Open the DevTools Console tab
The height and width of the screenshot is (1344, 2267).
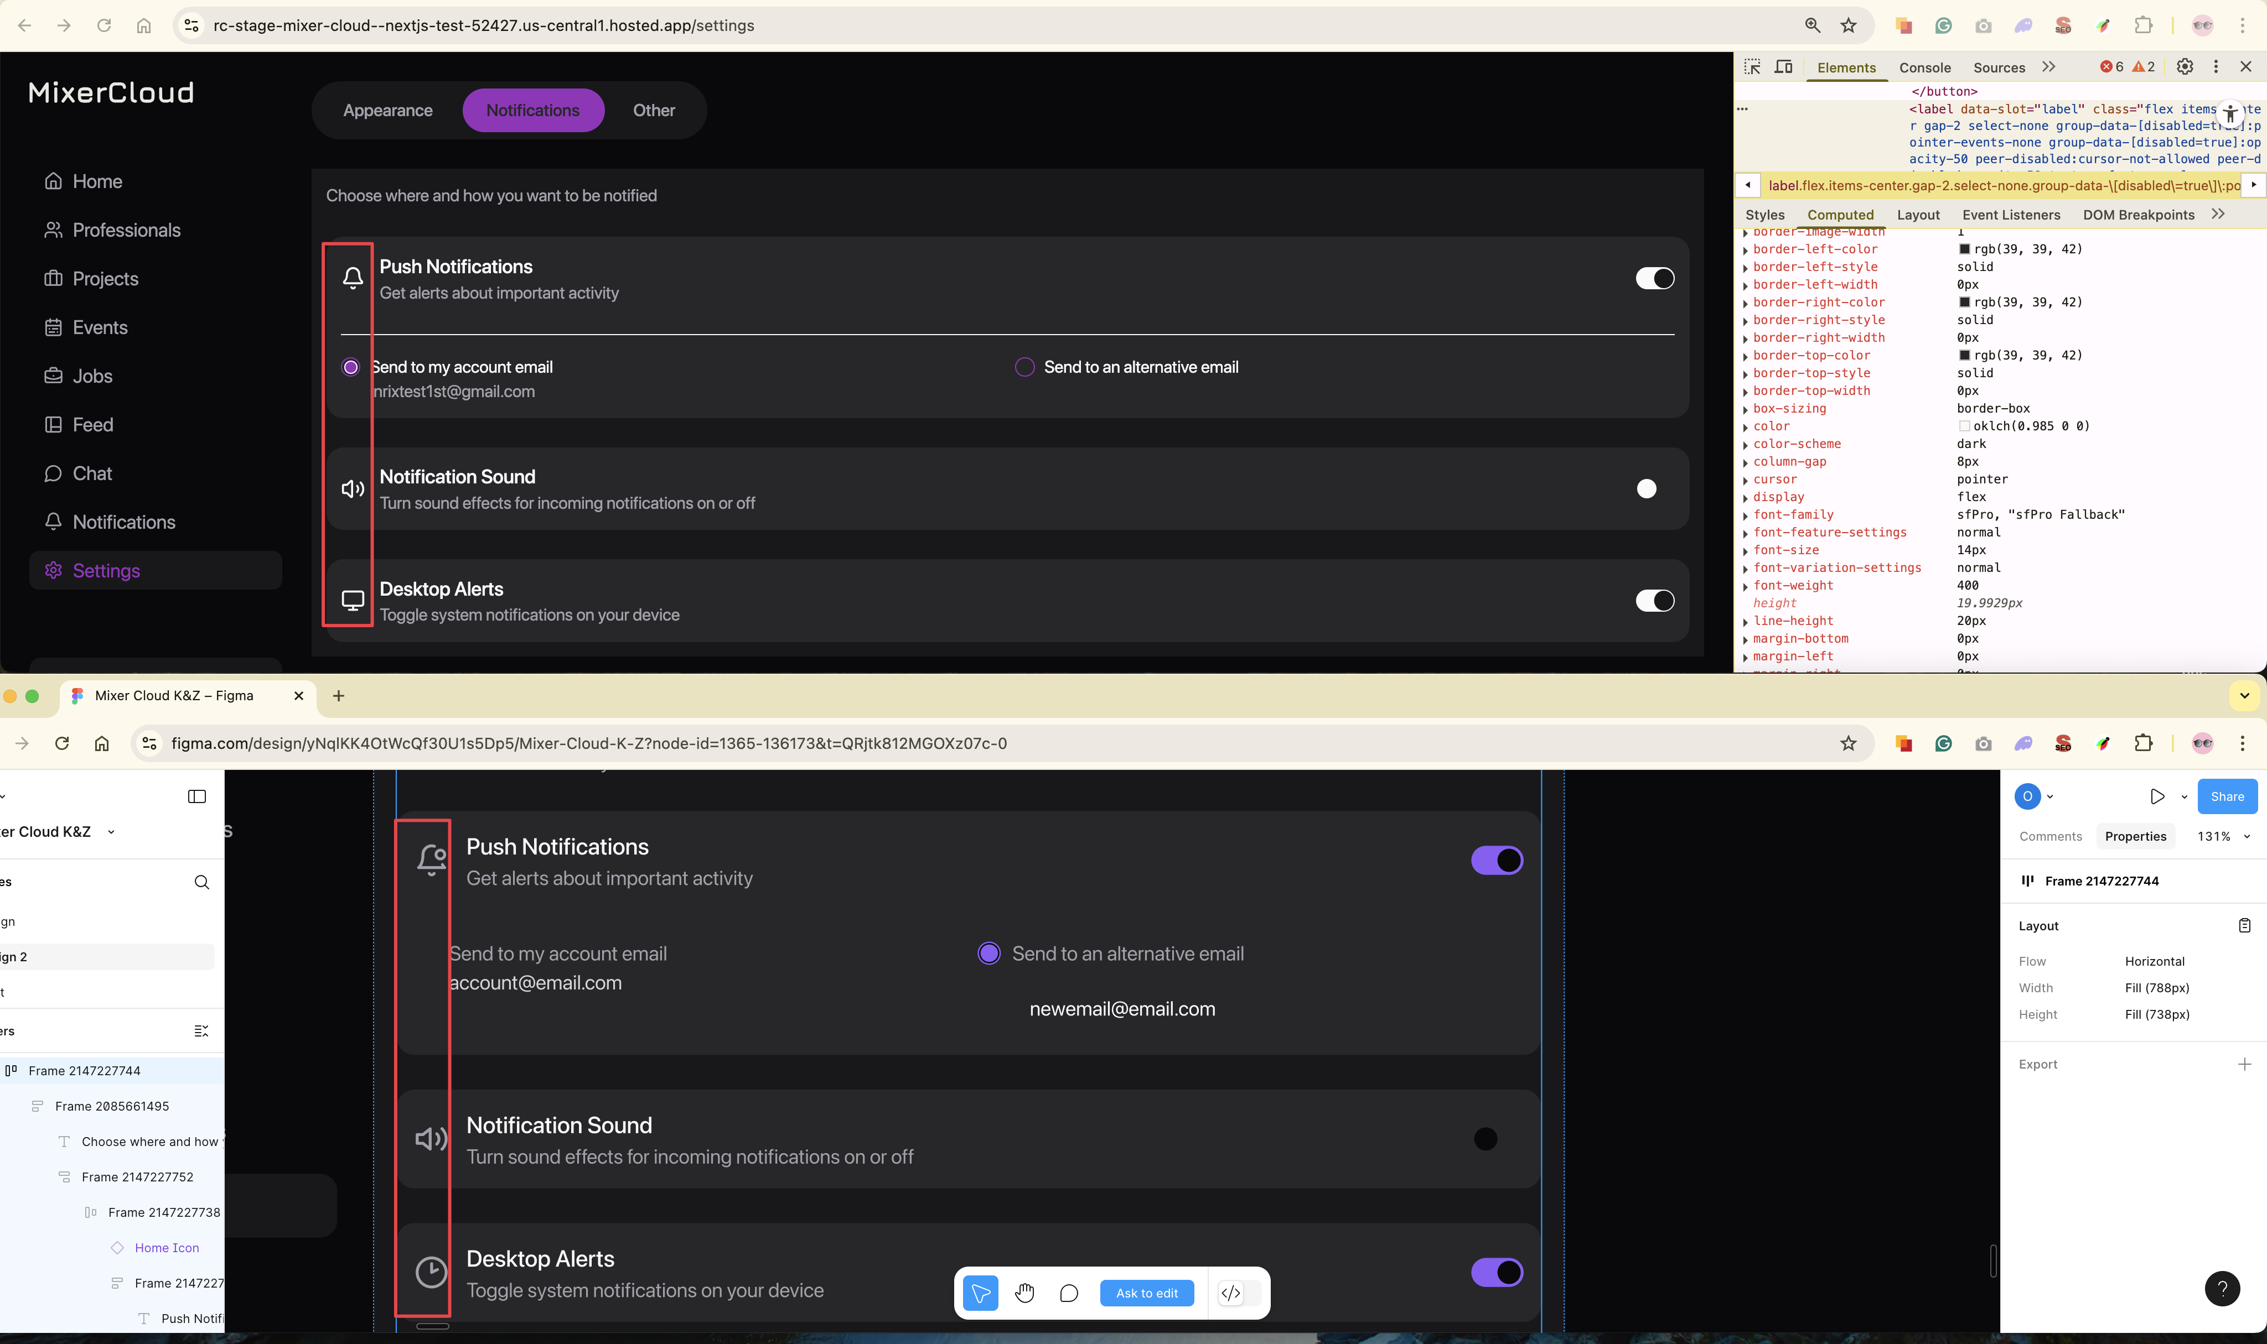tap(1924, 67)
